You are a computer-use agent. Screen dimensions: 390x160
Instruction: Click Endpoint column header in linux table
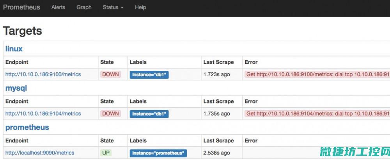[x=17, y=62]
